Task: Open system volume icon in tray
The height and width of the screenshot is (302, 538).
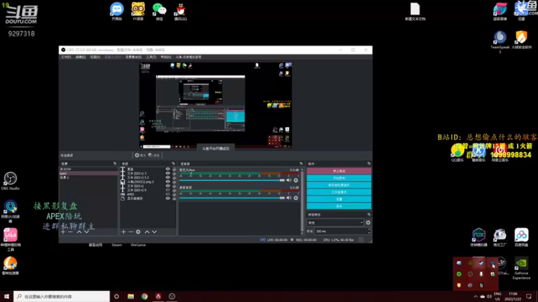Action: point(490,297)
